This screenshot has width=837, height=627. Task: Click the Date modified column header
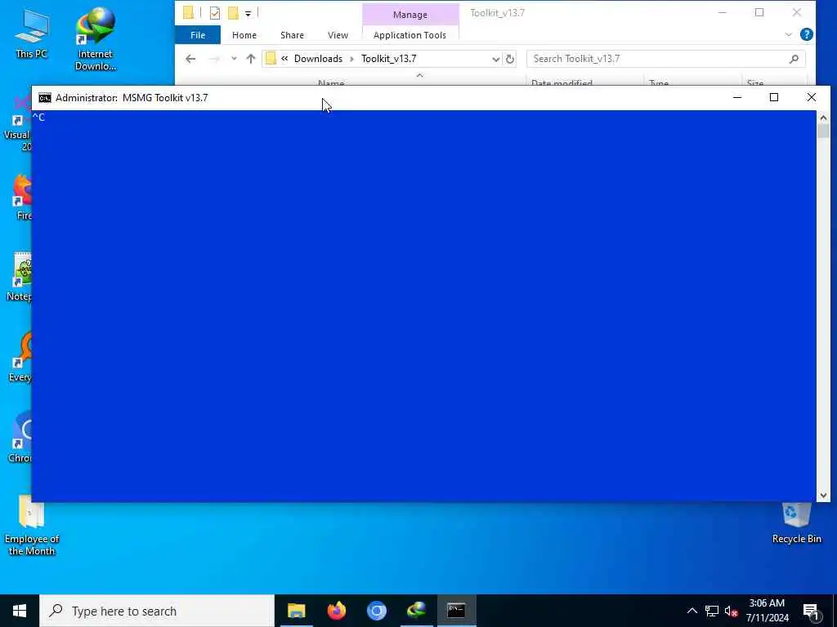pyautogui.click(x=562, y=82)
